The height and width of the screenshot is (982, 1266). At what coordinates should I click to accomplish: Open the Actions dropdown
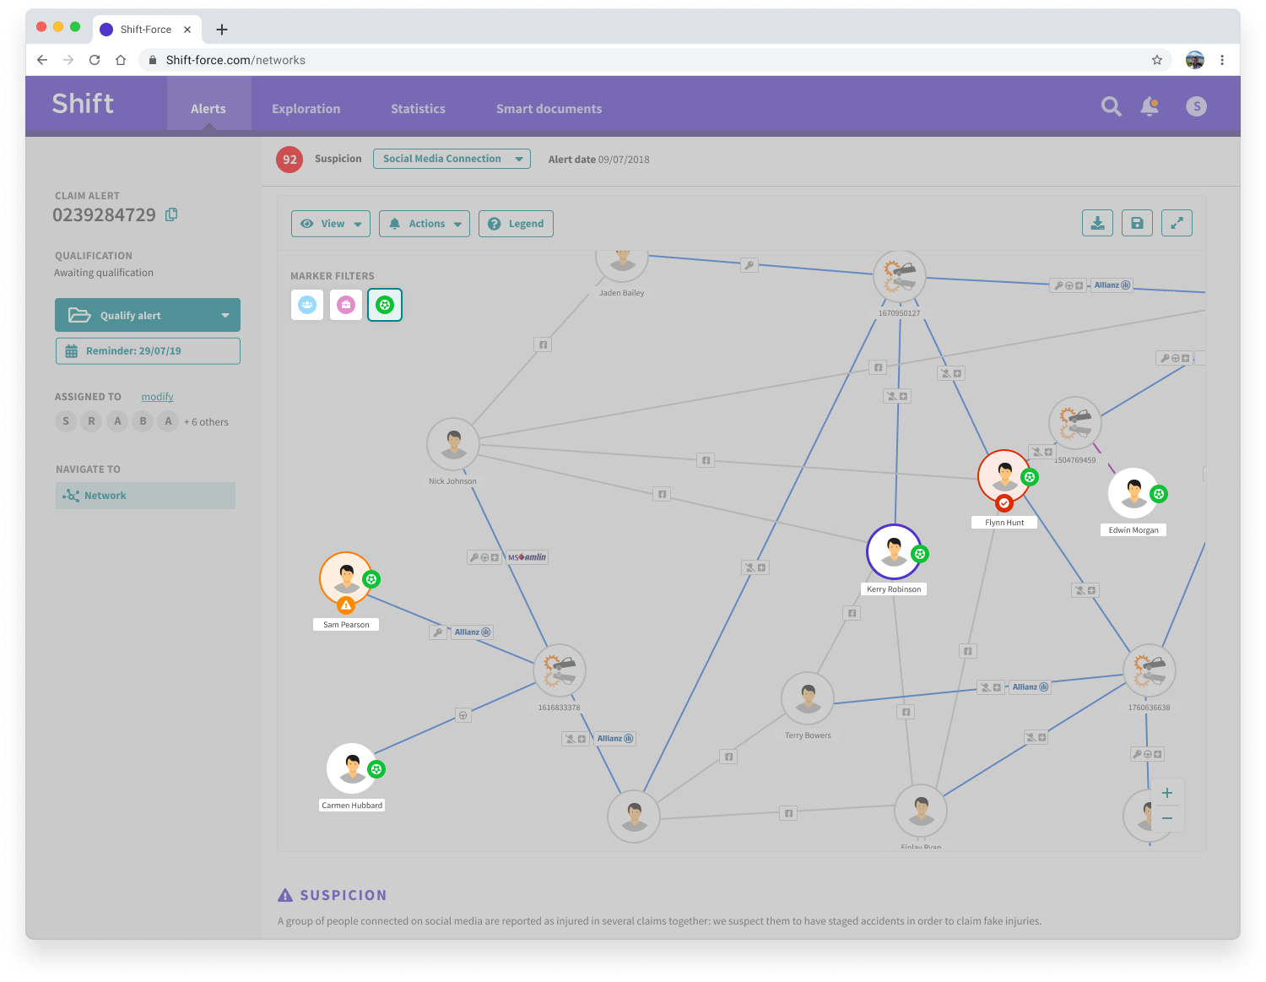[425, 224]
